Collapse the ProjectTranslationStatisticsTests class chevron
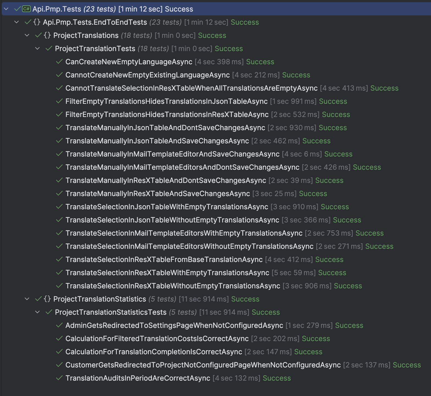Screen dimensions: 431x396 pyautogui.click(x=38, y=312)
